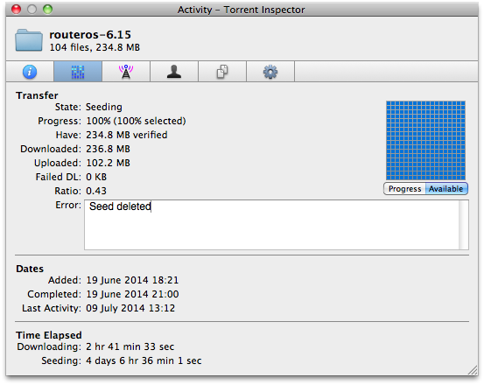Click the Progress value '100% (100% selected)'
The image size is (484, 385).
(x=136, y=121)
